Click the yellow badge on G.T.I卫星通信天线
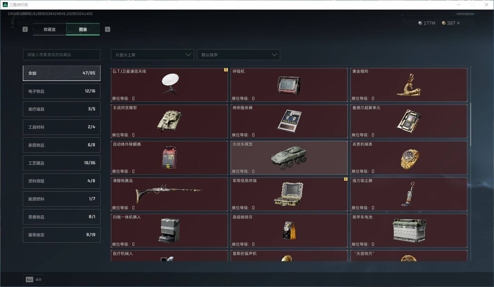 pos(225,70)
